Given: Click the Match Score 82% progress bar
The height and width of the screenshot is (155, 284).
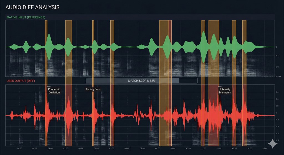Looking at the screenshot, I should click(x=141, y=81).
